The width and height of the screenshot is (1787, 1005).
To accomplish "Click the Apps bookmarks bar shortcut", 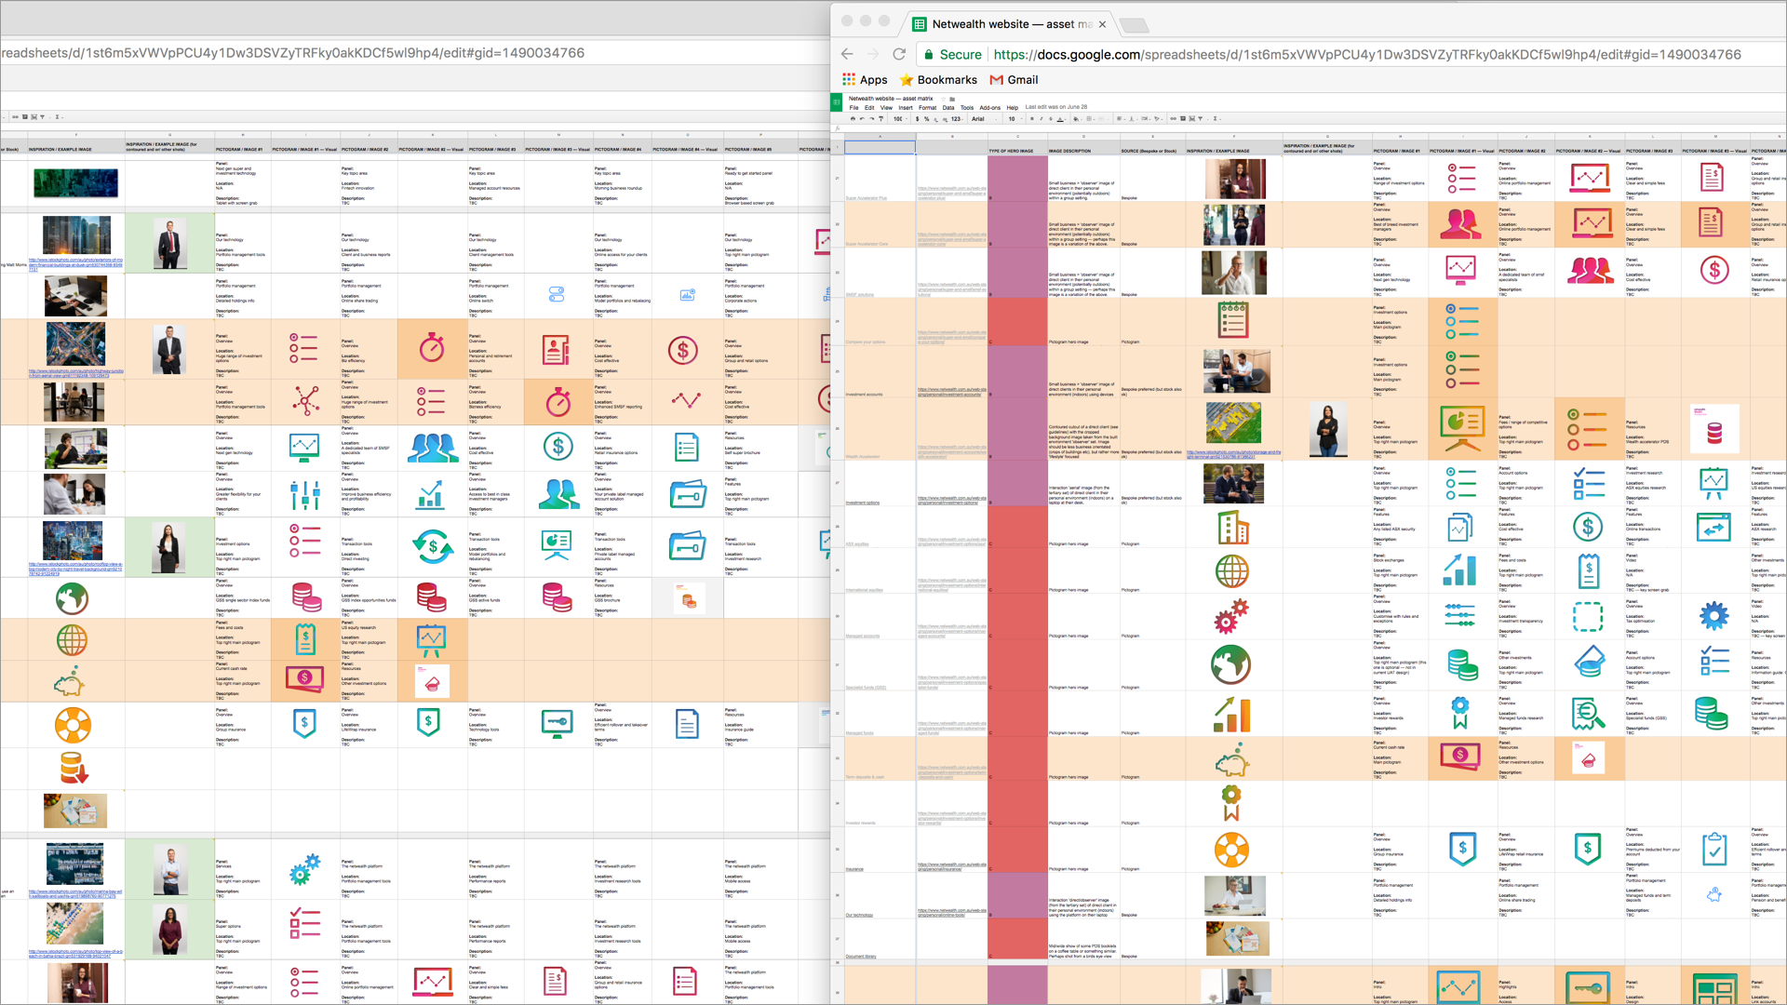I will tap(865, 80).
